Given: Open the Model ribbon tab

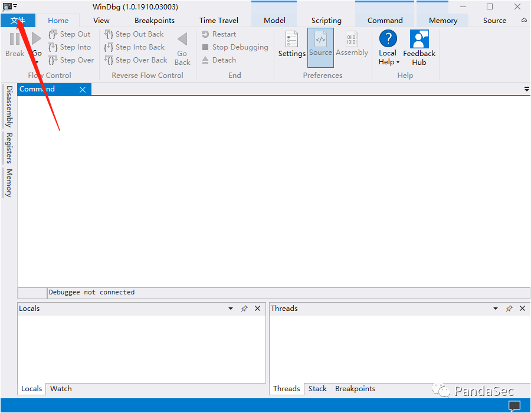Looking at the screenshot, I should point(274,21).
